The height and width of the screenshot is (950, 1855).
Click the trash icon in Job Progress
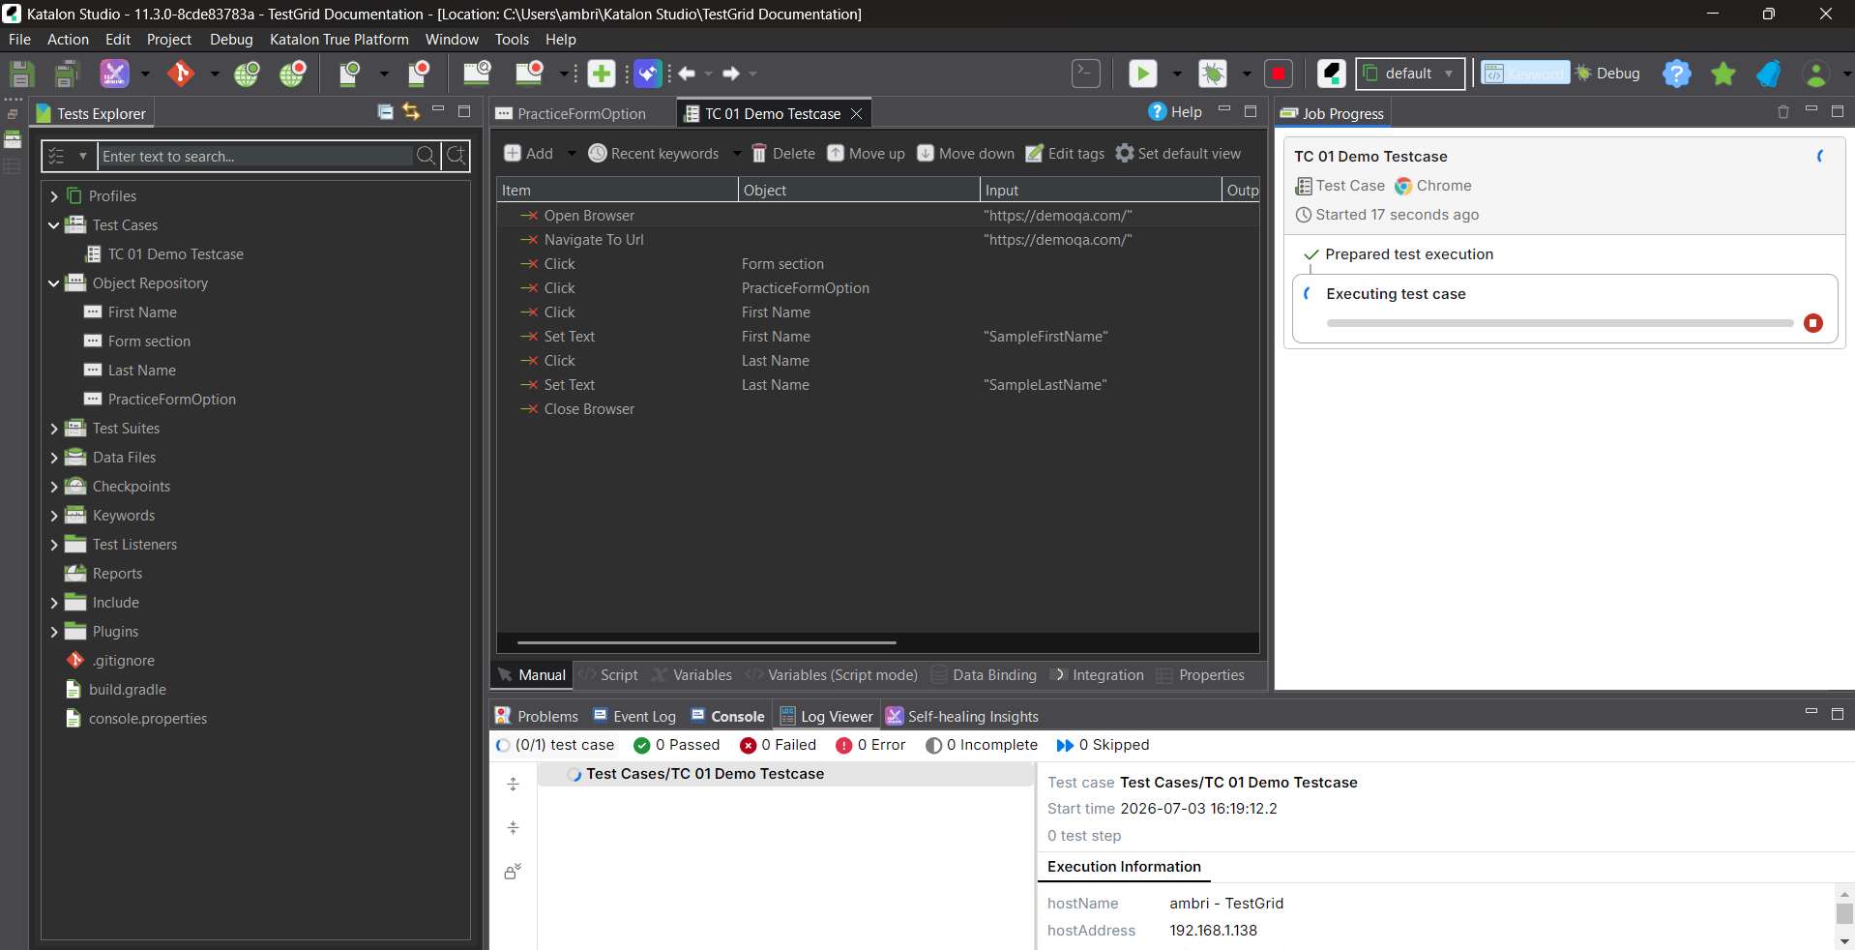point(1783,112)
